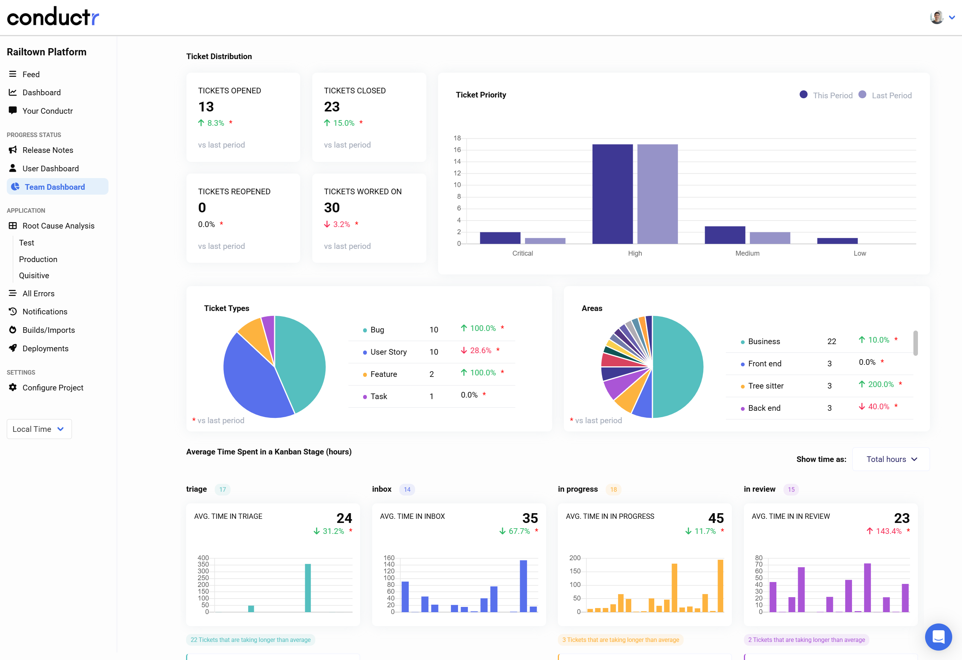The height and width of the screenshot is (660, 962).
Task: Open the User Dashboard menu entry
Action: click(50, 168)
